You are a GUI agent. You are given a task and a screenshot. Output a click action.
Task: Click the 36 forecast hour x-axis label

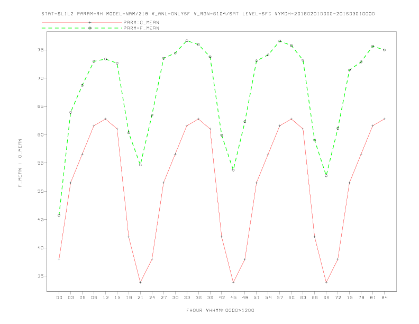point(198,298)
